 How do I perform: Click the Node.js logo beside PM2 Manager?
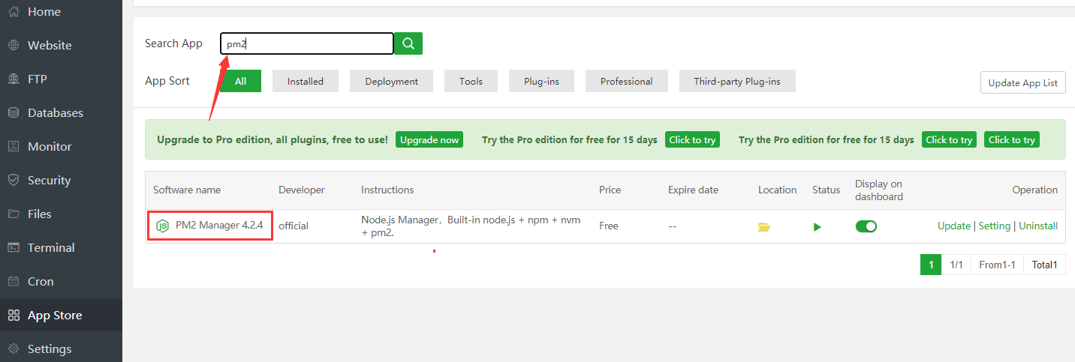pos(162,226)
